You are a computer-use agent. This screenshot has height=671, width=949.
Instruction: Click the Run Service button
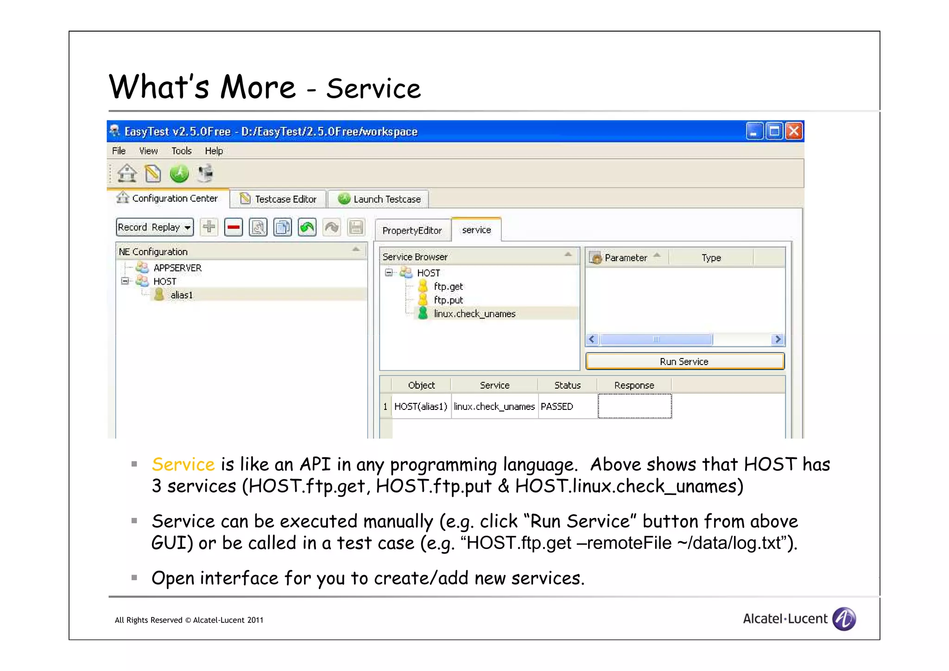(x=685, y=361)
